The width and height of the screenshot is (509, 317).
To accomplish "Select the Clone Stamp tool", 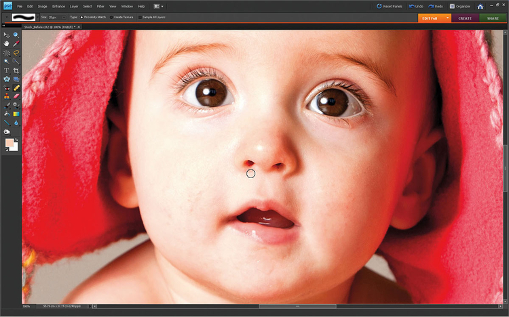I will (x=7, y=97).
